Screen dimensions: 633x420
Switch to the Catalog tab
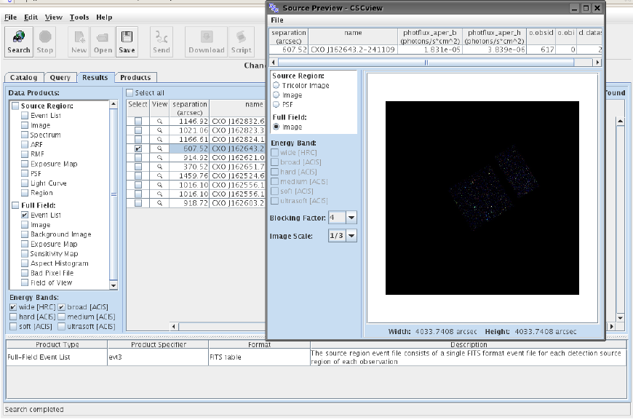click(23, 77)
